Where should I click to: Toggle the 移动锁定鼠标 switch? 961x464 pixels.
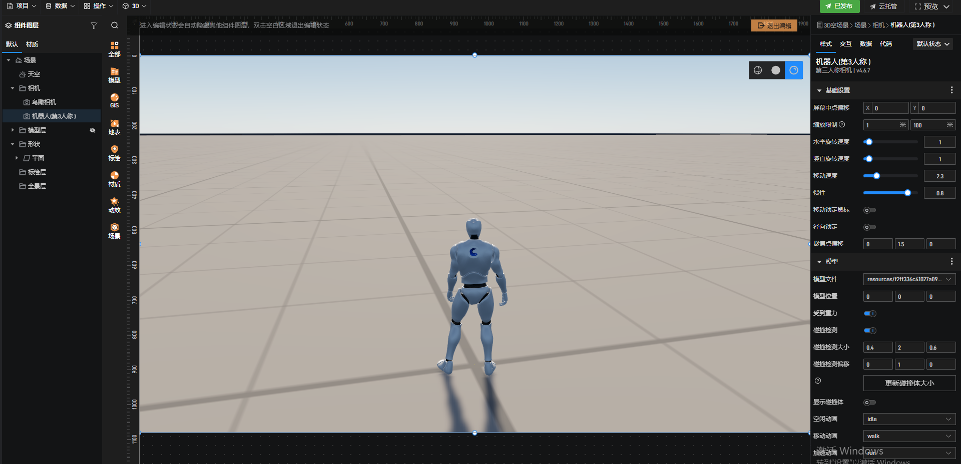(869, 210)
